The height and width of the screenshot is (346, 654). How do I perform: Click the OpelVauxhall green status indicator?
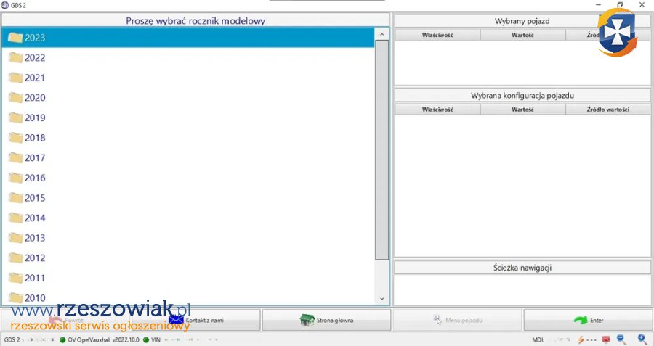(x=62, y=339)
